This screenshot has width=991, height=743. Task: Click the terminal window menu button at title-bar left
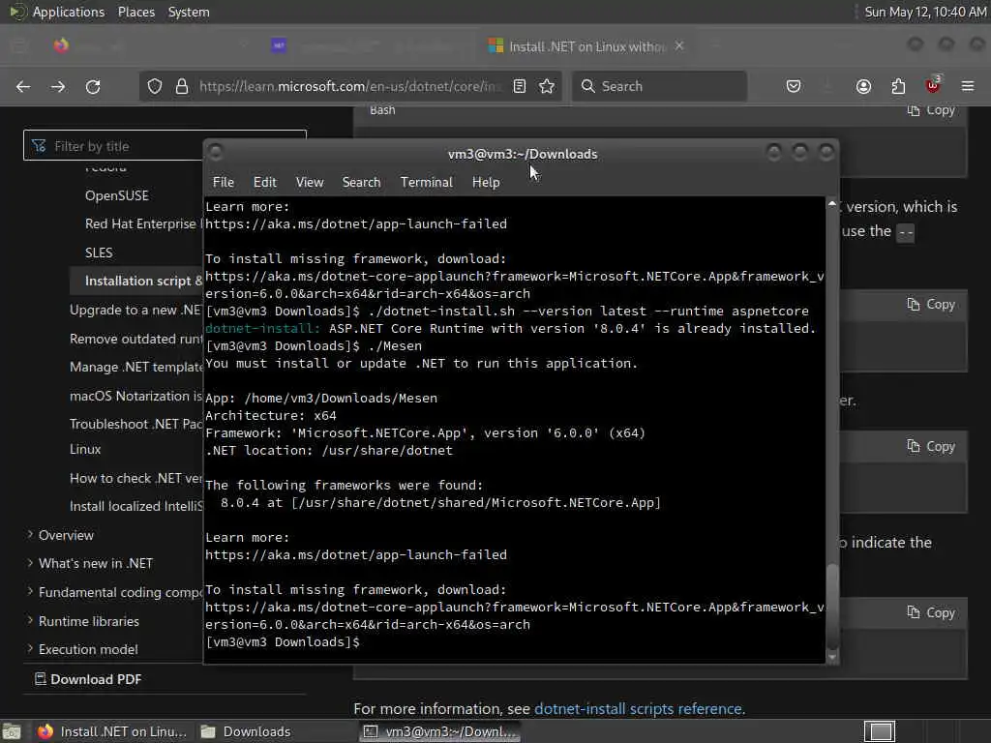(216, 152)
